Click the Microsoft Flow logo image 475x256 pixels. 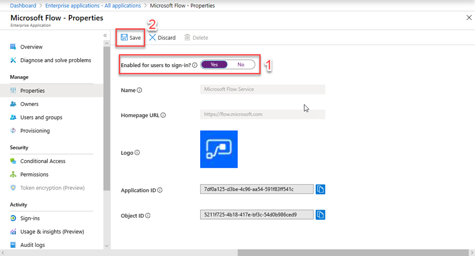pyautogui.click(x=219, y=149)
